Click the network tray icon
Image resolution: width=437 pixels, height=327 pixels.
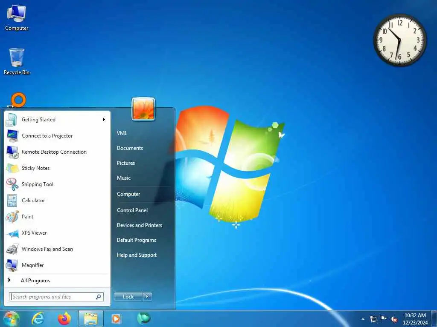click(373, 319)
